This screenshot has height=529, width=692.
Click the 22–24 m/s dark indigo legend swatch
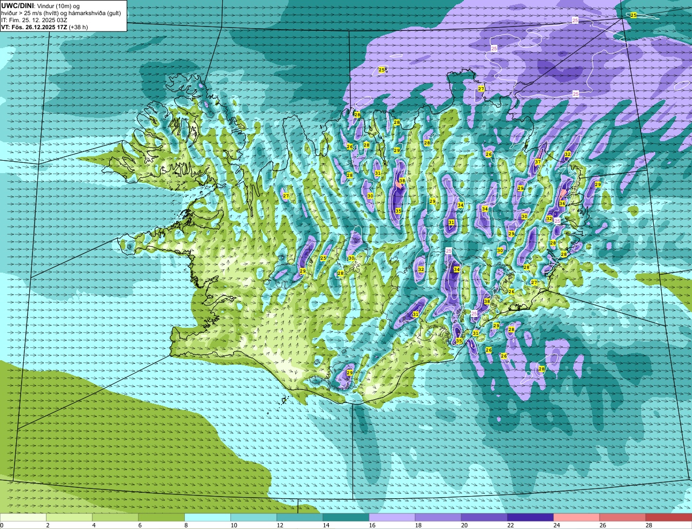pyautogui.click(x=530, y=517)
